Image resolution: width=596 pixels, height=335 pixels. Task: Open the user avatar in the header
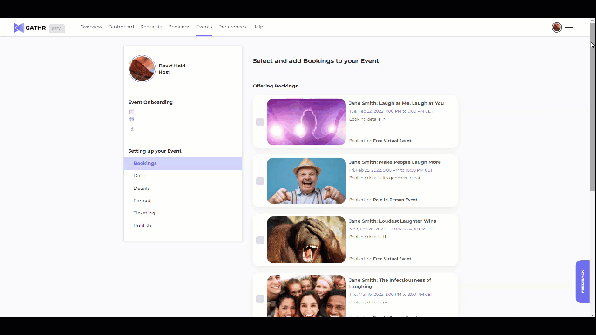click(x=556, y=27)
